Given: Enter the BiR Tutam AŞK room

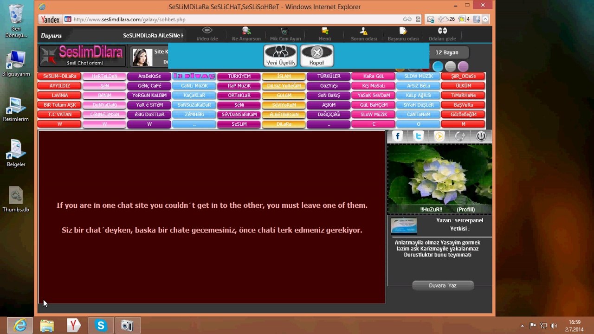Looking at the screenshot, I should pyautogui.click(x=60, y=105).
